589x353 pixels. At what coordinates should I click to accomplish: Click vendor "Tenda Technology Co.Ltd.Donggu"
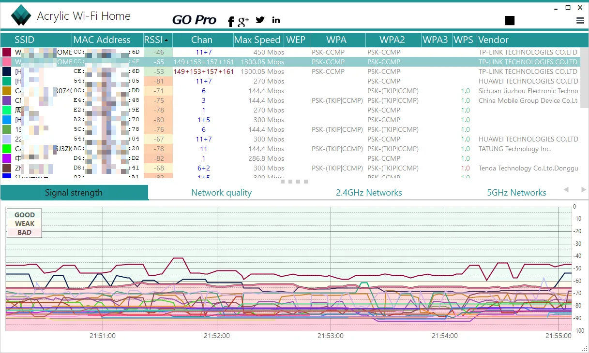point(528,168)
